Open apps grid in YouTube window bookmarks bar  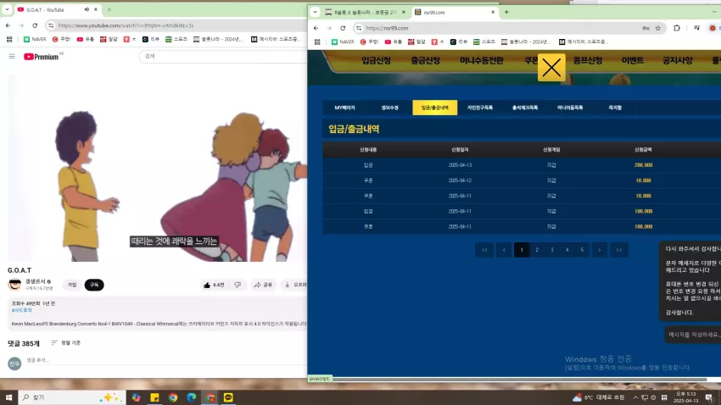pos(9,40)
